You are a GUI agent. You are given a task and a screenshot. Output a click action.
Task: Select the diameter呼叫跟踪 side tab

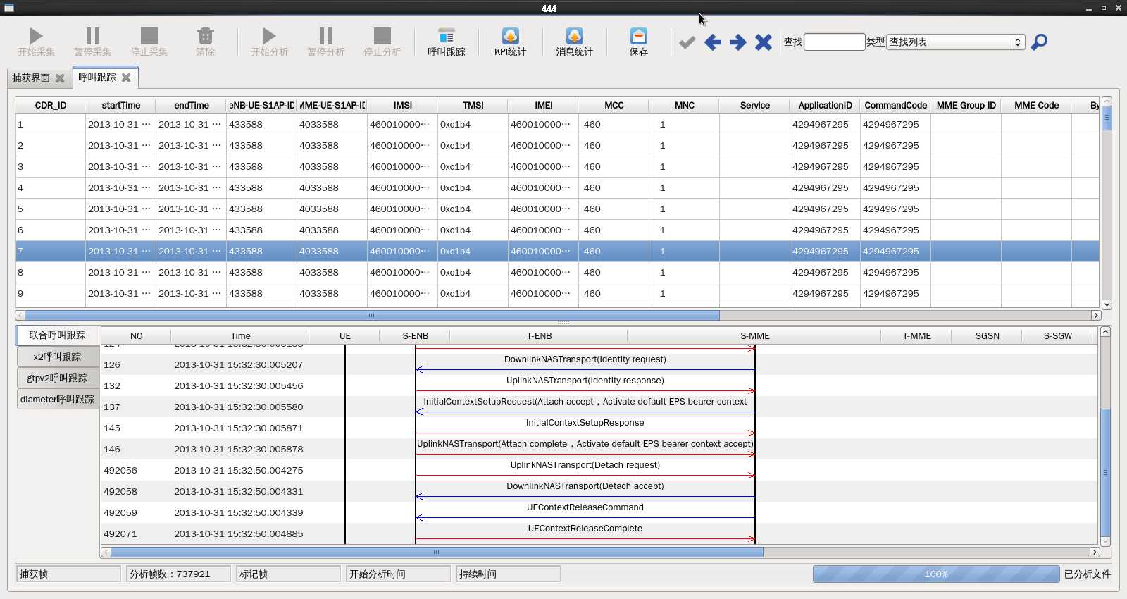[58, 399]
